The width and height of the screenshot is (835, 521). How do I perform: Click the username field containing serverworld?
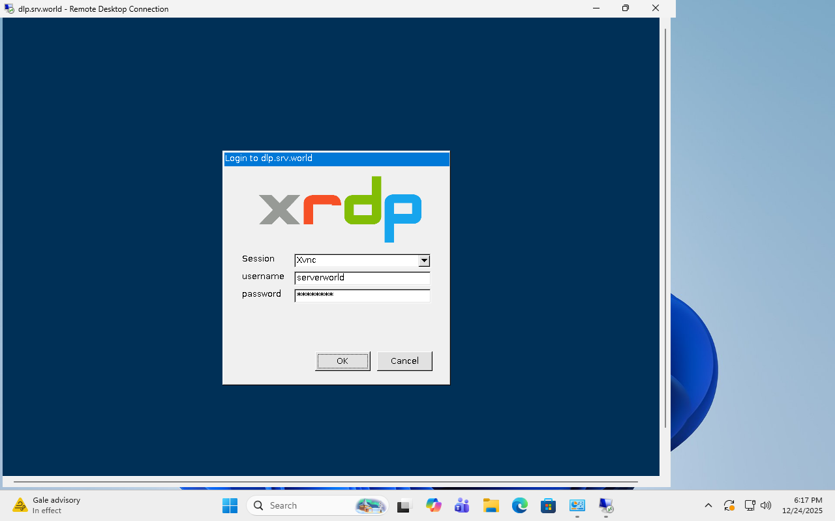pos(362,278)
